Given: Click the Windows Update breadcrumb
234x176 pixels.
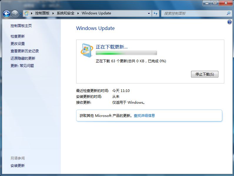Looking at the screenshot, I should point(96,13).
